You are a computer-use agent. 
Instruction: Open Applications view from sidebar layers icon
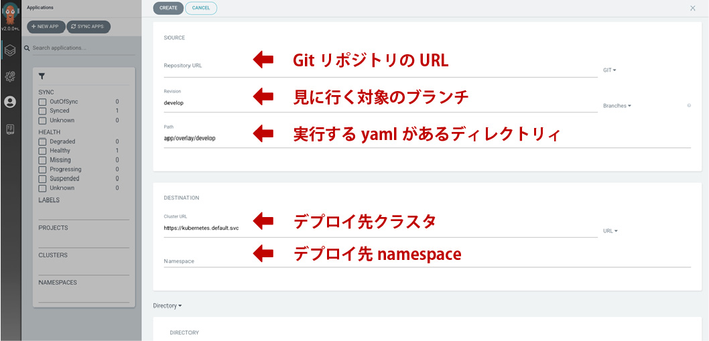click(10, 50)
